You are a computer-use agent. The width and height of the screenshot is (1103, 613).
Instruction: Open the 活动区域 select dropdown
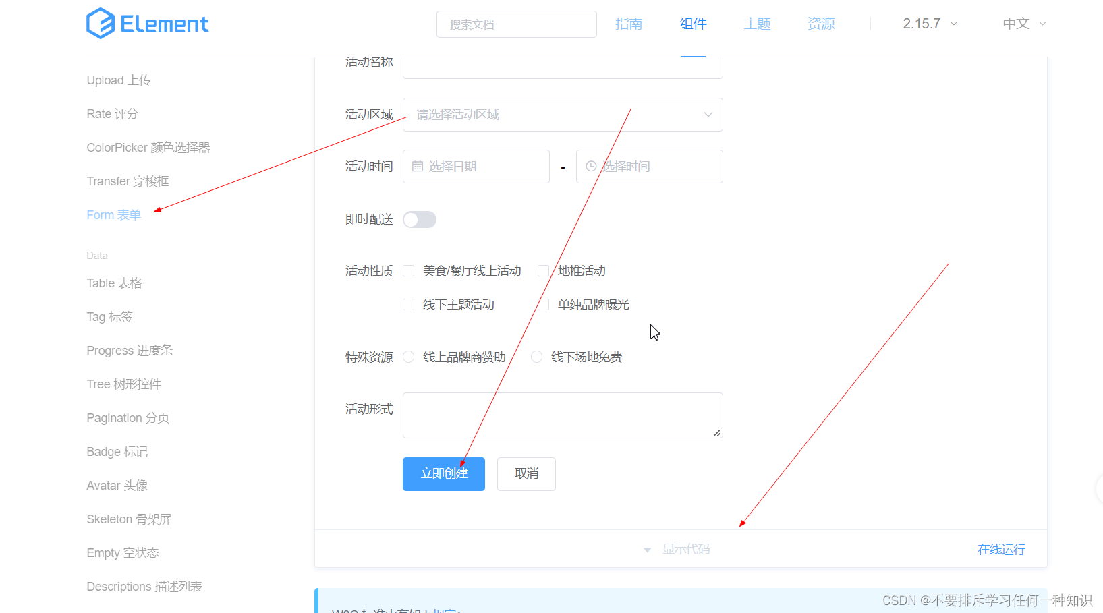563,115
